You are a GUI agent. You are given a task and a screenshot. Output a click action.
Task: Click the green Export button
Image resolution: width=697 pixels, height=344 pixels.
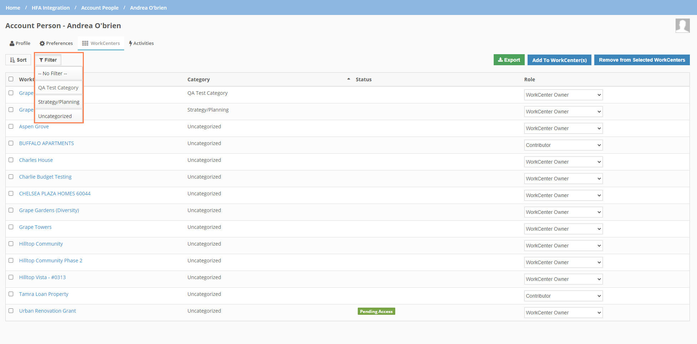pos(509,60)
